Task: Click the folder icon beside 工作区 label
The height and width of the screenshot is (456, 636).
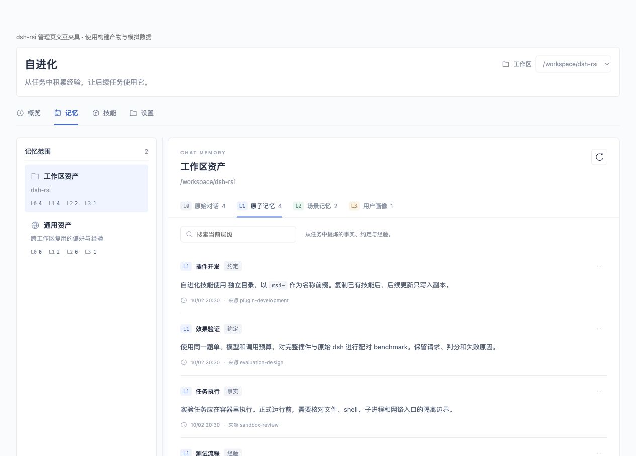Action: pyautogui.click(x=506, y=64)
